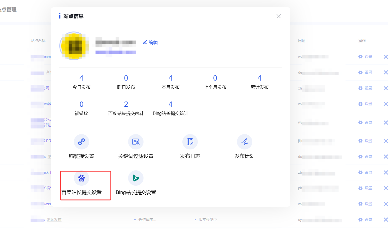Delete the site row with URL xh
This screenshot has width=388, height=232.
385,88
